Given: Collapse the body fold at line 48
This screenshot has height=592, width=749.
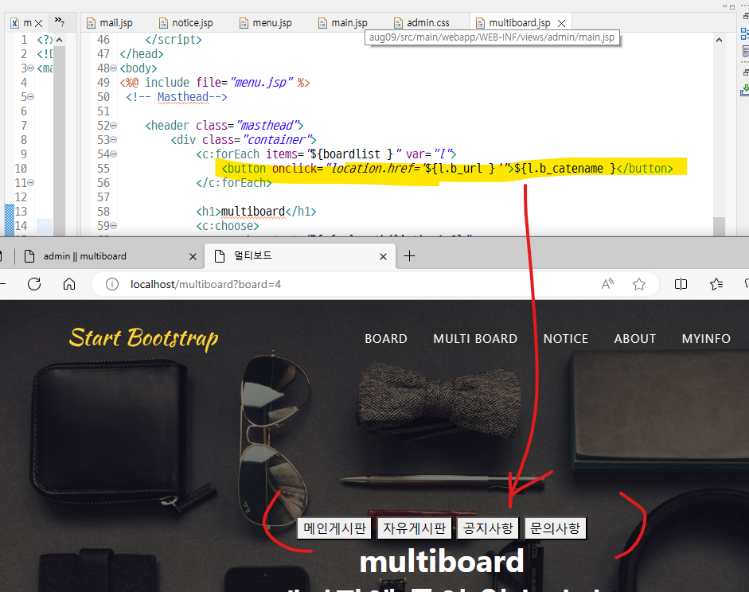Looking at the screenshot, I should tap(114, 68).
